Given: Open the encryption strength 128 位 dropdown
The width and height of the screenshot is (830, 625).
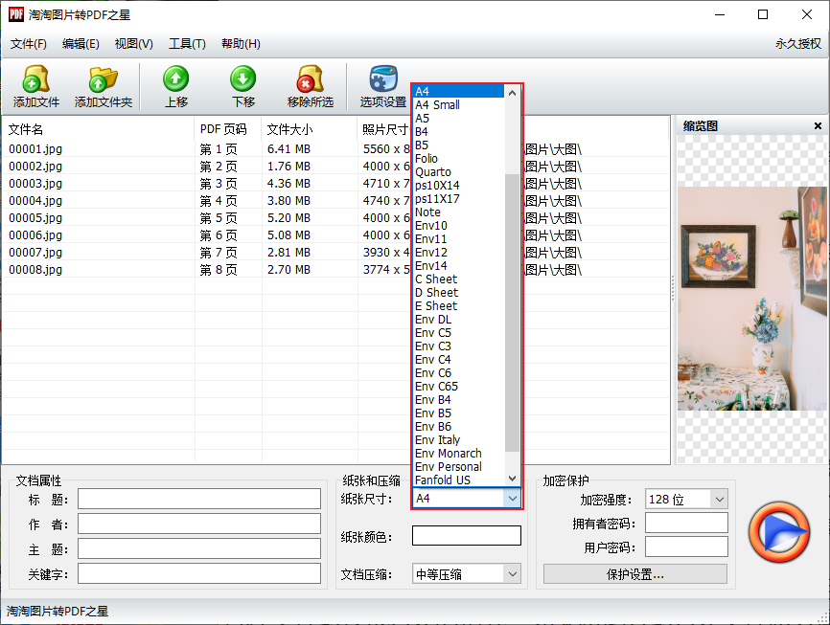Looking at the screenshot, I should click(719, 499).
